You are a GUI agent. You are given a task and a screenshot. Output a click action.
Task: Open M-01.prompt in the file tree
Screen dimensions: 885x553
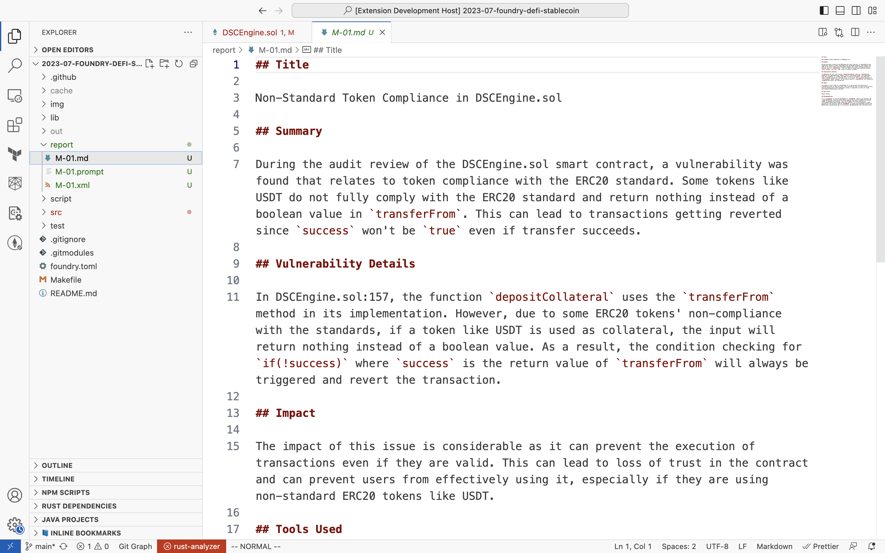pyautogui.click(x=79, y=171)
